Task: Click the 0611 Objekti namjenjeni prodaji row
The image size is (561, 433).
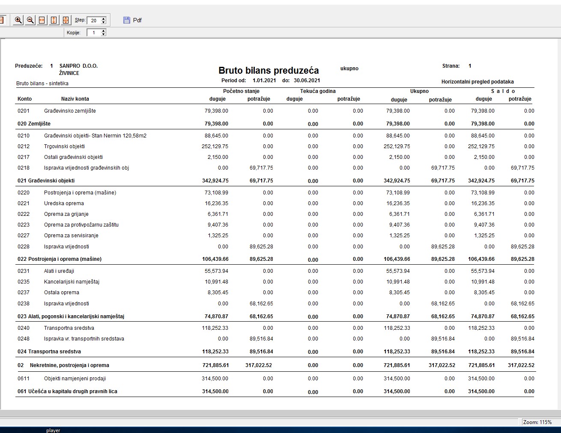Action: pos(75,379)
